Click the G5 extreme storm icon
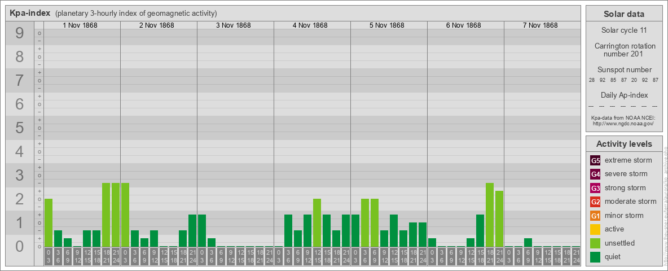Image resolution: width=668 pixels, height=271 pixels. [595, 161]
